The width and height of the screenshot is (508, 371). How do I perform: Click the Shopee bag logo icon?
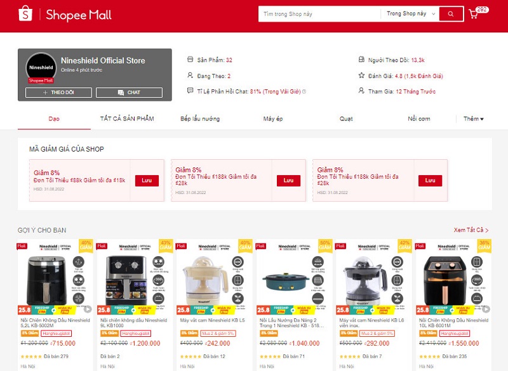coord(25,14)
